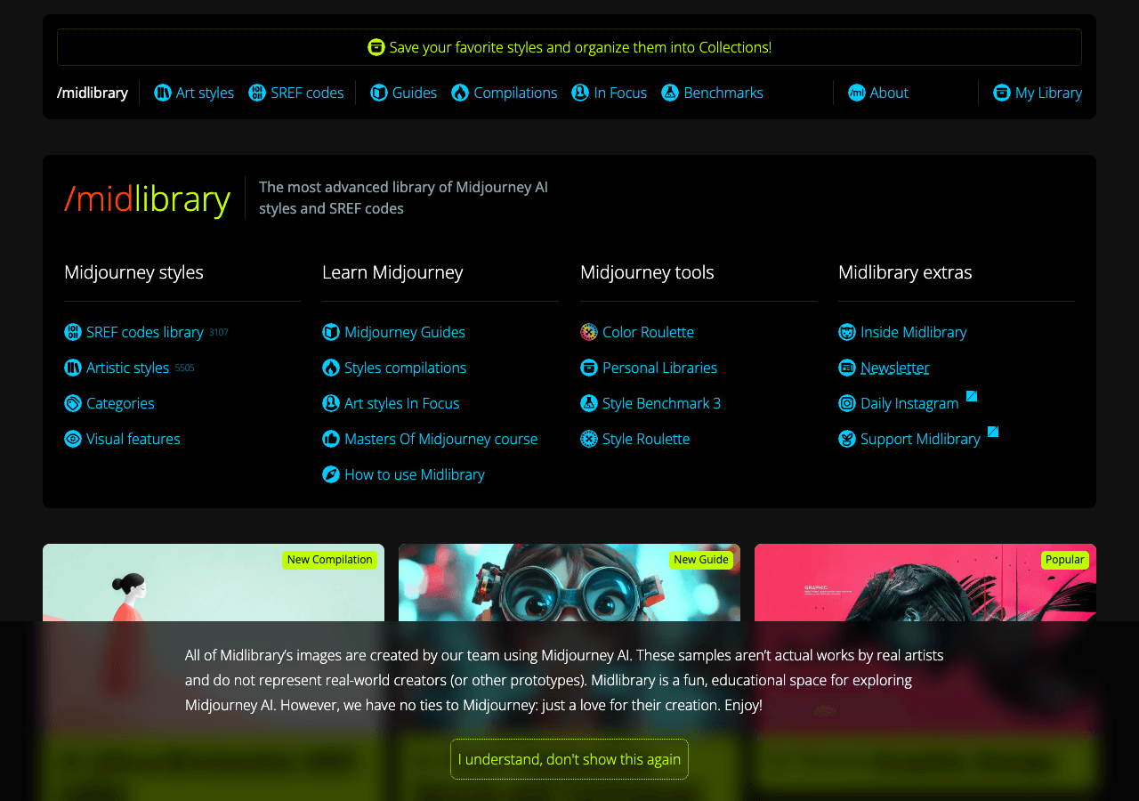Click the Categories tag icon
Viewport: 1139px width, 801px height.
[x=73, y=403]
